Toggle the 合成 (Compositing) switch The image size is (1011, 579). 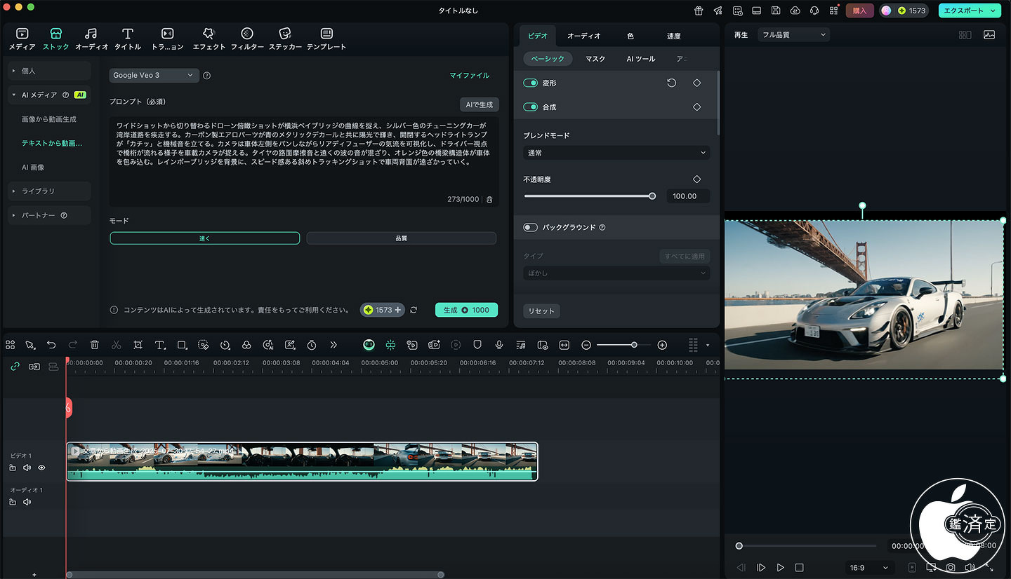coord(530,107)
